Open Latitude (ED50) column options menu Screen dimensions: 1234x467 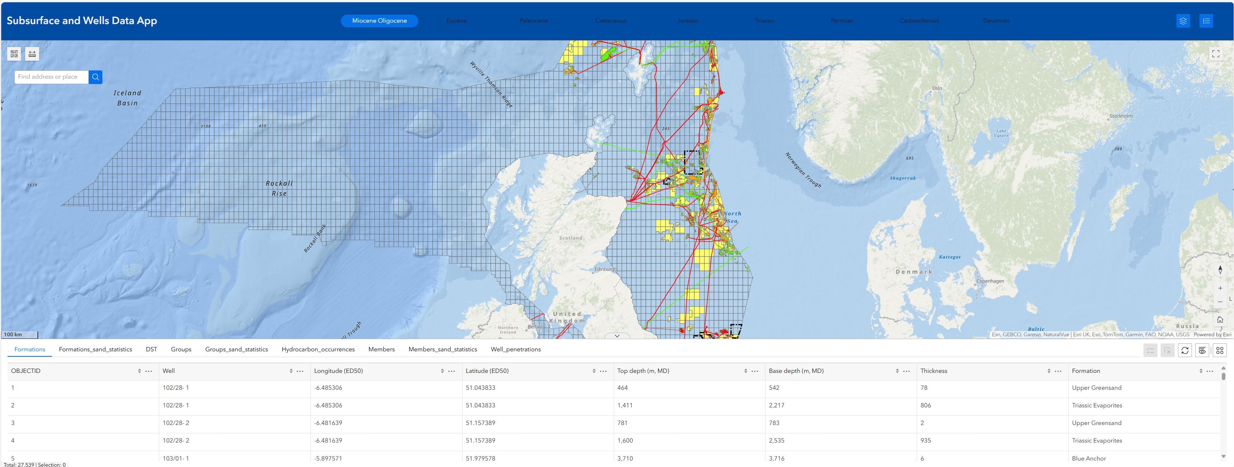pyautogui.click(x=603, y=371)
